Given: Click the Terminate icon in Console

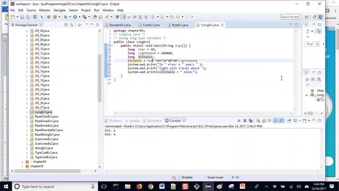Looking at the screenshot, I should coord(239,120).
